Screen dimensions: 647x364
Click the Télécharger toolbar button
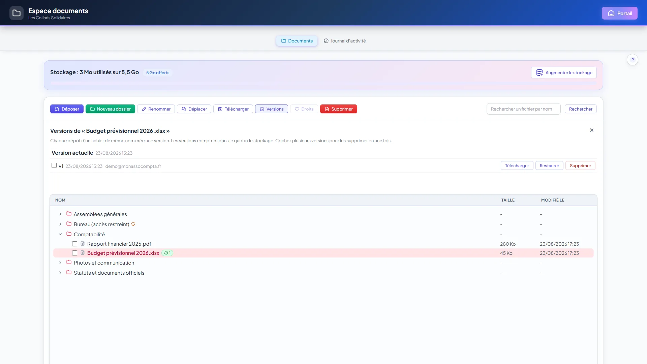click(233, 109)
